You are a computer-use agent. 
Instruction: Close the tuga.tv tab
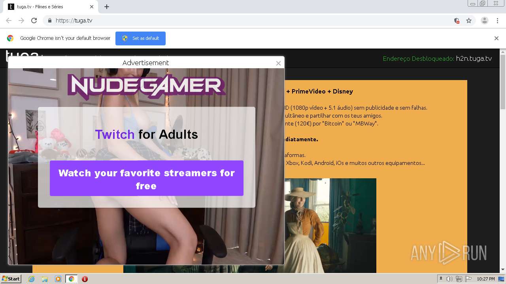(x=92, y=7)
